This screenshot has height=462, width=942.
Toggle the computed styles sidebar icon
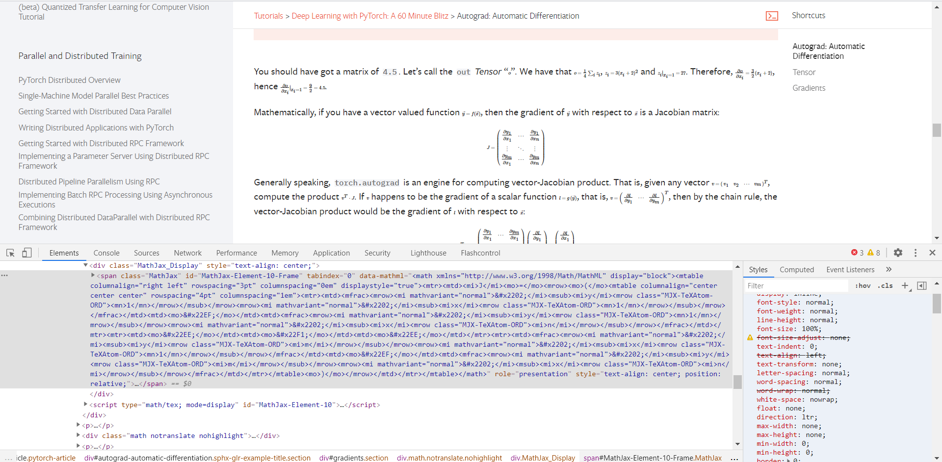922,285
